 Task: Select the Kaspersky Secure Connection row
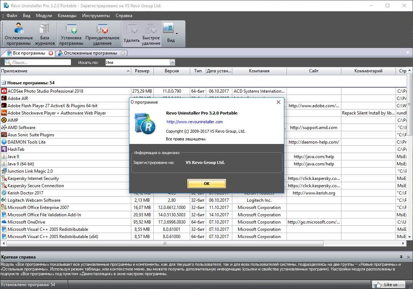(x=65, y=186)
